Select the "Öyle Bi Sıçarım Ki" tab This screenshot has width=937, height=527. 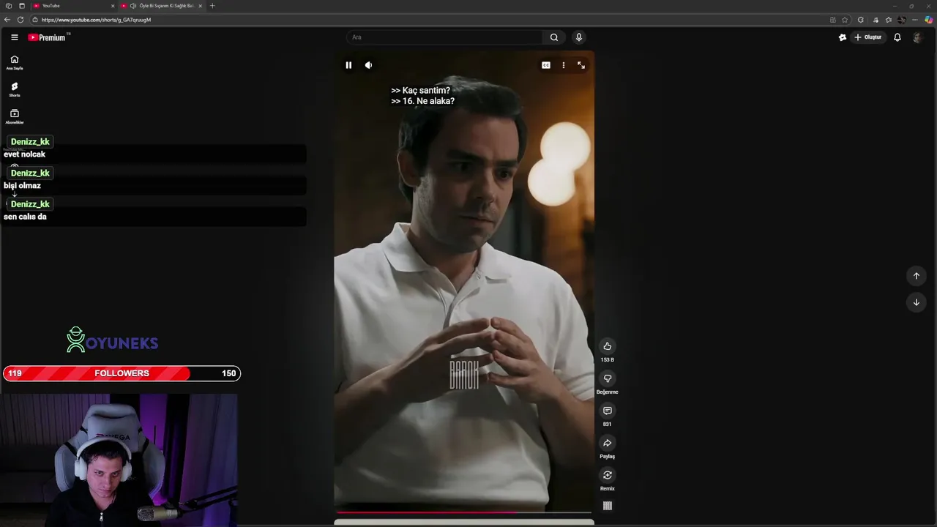pos(161,6)
